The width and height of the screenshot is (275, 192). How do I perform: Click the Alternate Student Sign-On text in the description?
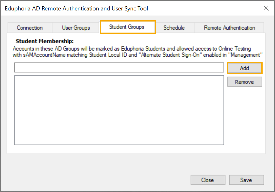click(x=170, y=55)
